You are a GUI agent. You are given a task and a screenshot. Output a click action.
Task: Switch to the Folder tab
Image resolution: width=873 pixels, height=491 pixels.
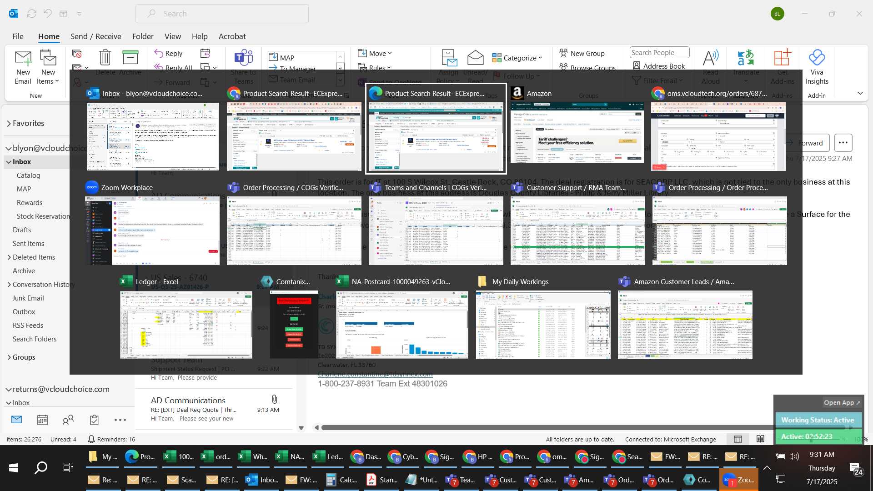coord(143,36)
